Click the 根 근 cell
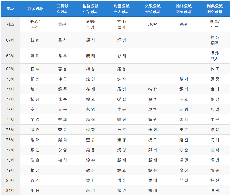231x196 pixels. coord(35,170)
